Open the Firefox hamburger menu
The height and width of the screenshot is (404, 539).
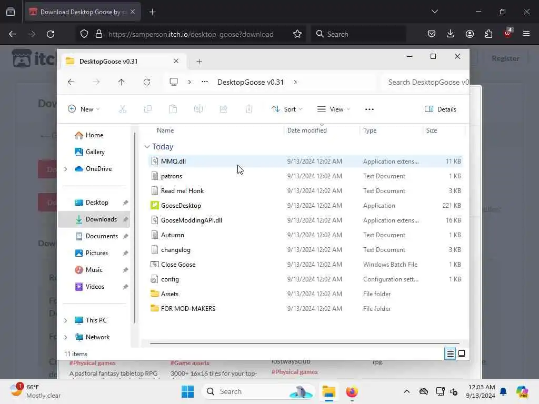click(x=526, y=34)
